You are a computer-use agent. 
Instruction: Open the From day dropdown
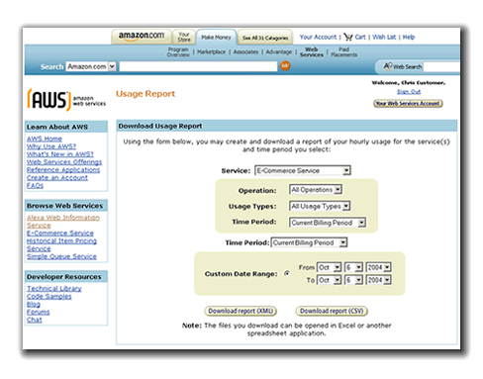353,267
